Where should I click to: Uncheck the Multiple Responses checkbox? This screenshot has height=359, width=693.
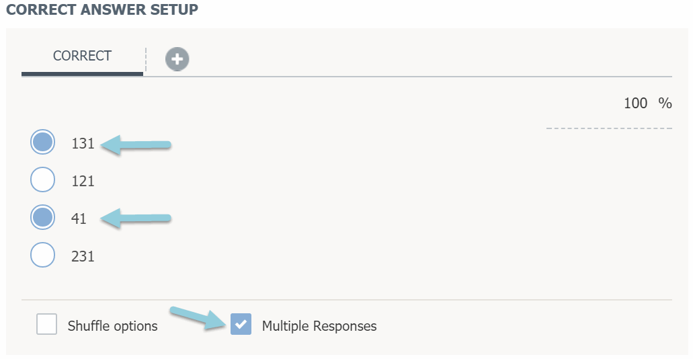(x=241, y=325)
